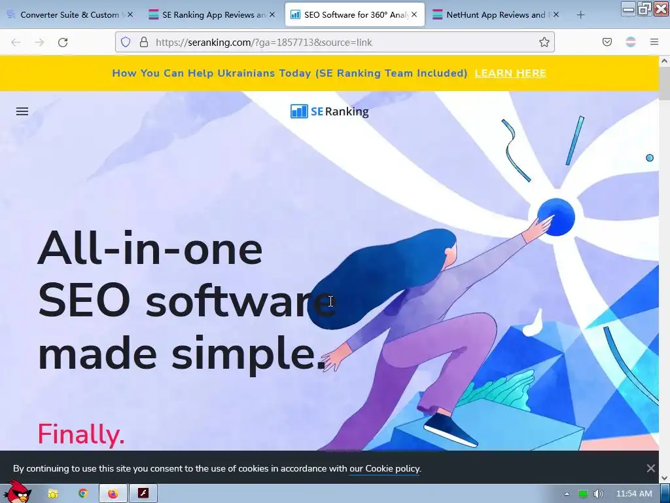Open the Firefox account avatar menu
The width and height of the screenshot is (670, 503).
coord(631,42)
